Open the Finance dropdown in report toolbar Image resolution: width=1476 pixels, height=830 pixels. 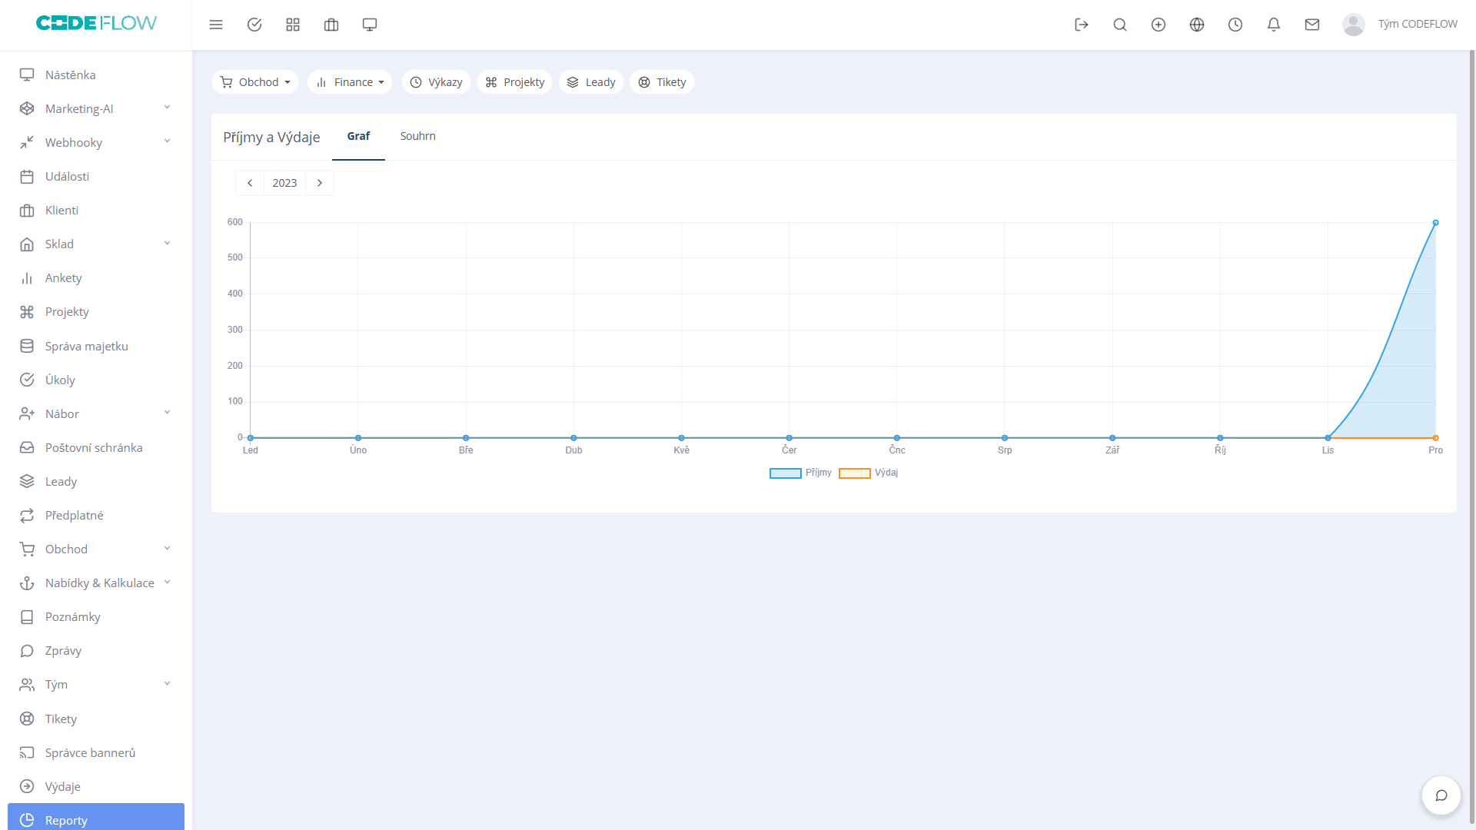point(350,82)
